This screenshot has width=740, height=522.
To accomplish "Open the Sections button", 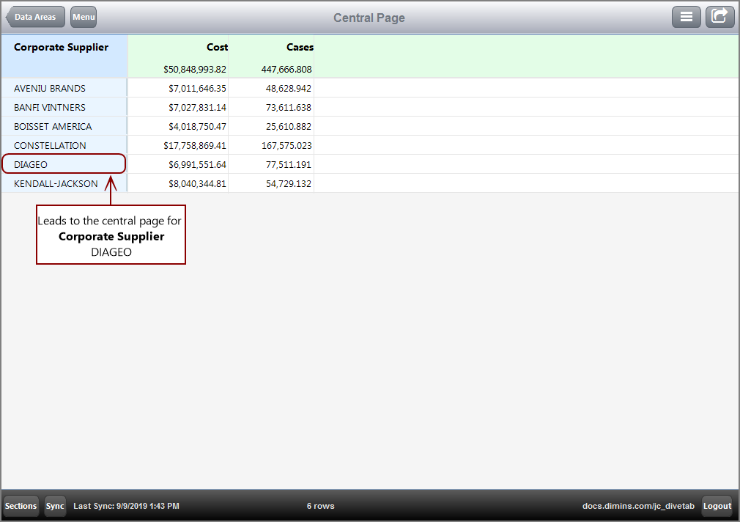I will coord(21,506).
